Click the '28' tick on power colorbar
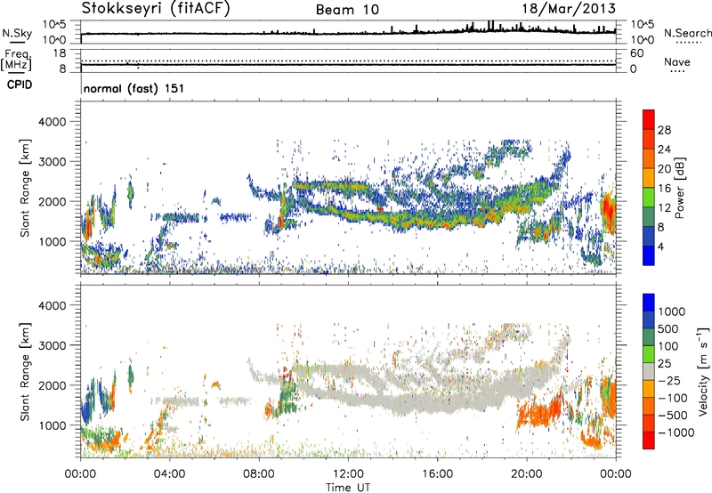This screenshot has height=493, width=712. point(664,130)
